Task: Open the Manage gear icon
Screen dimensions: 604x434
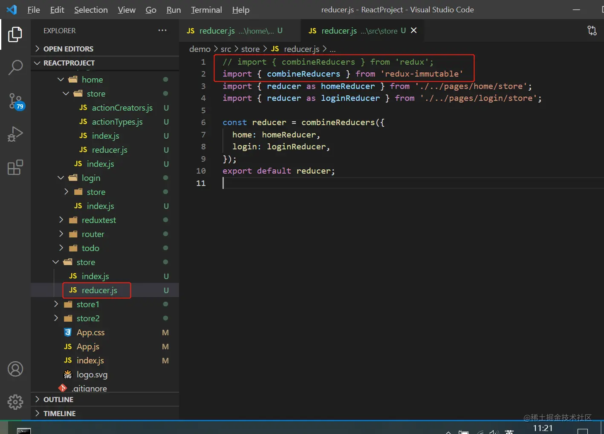Action: (15, 402)
